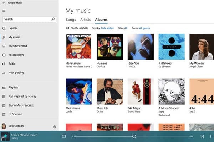Click icon beside Pop inspired by Halsey
The image size is (214, 142).
point(4,97)
